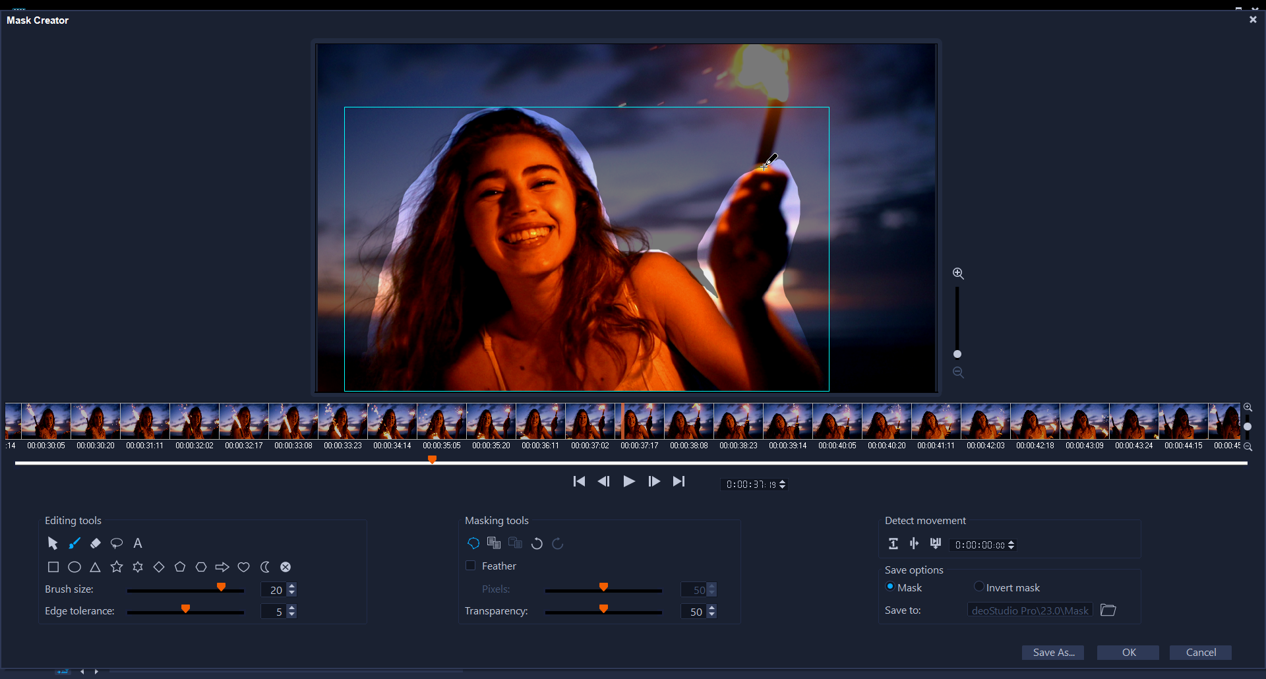
Task: Zoom in on the preview image
Action: [958, 274]
